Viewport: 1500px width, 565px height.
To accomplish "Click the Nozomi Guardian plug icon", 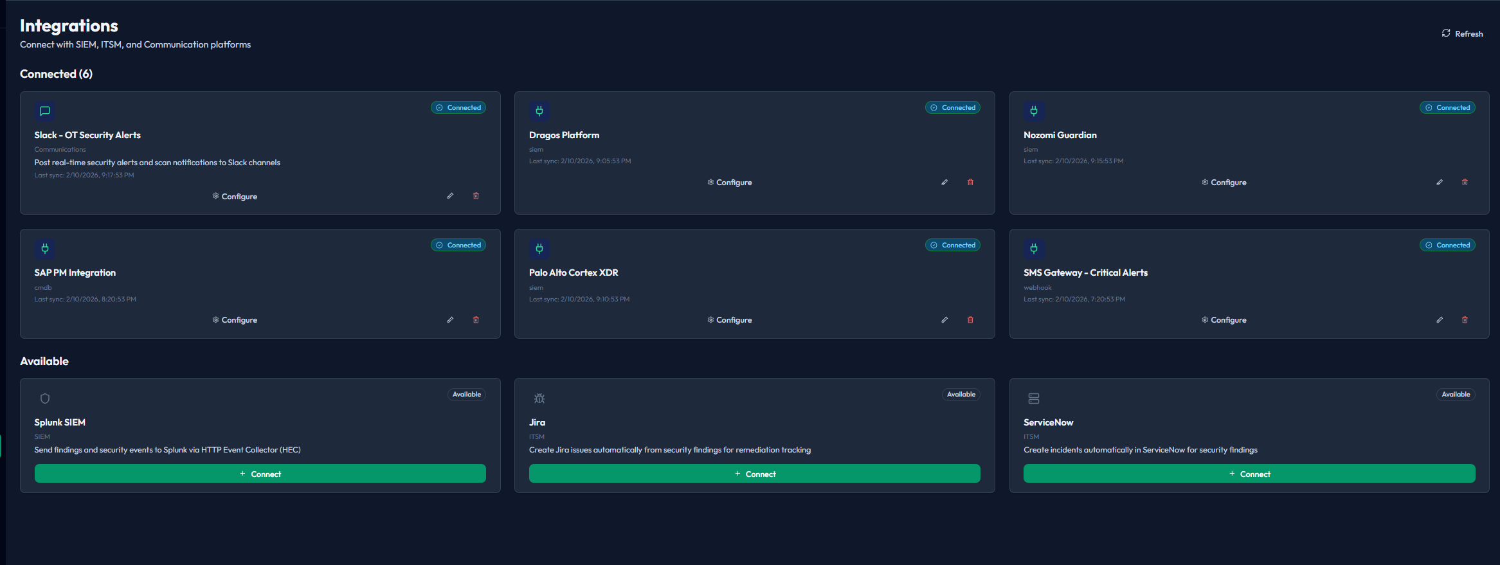I will (1034, 111).
